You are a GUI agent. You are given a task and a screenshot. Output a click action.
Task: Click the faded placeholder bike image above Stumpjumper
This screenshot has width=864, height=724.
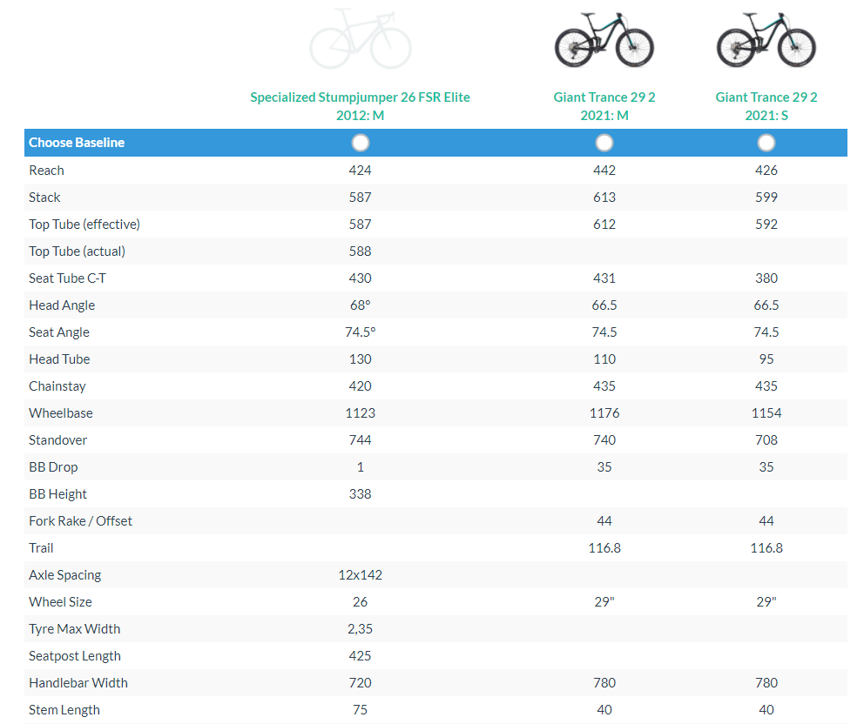pyautogui.click(x=361, y=38)
